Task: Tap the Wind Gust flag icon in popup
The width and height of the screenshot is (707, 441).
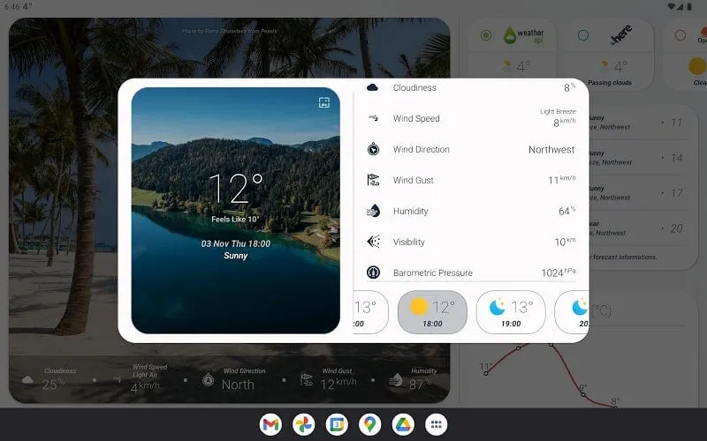Action: tap(373, 180)
